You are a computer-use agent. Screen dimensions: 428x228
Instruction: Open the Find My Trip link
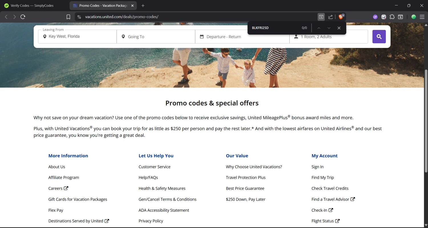(323, 178)
